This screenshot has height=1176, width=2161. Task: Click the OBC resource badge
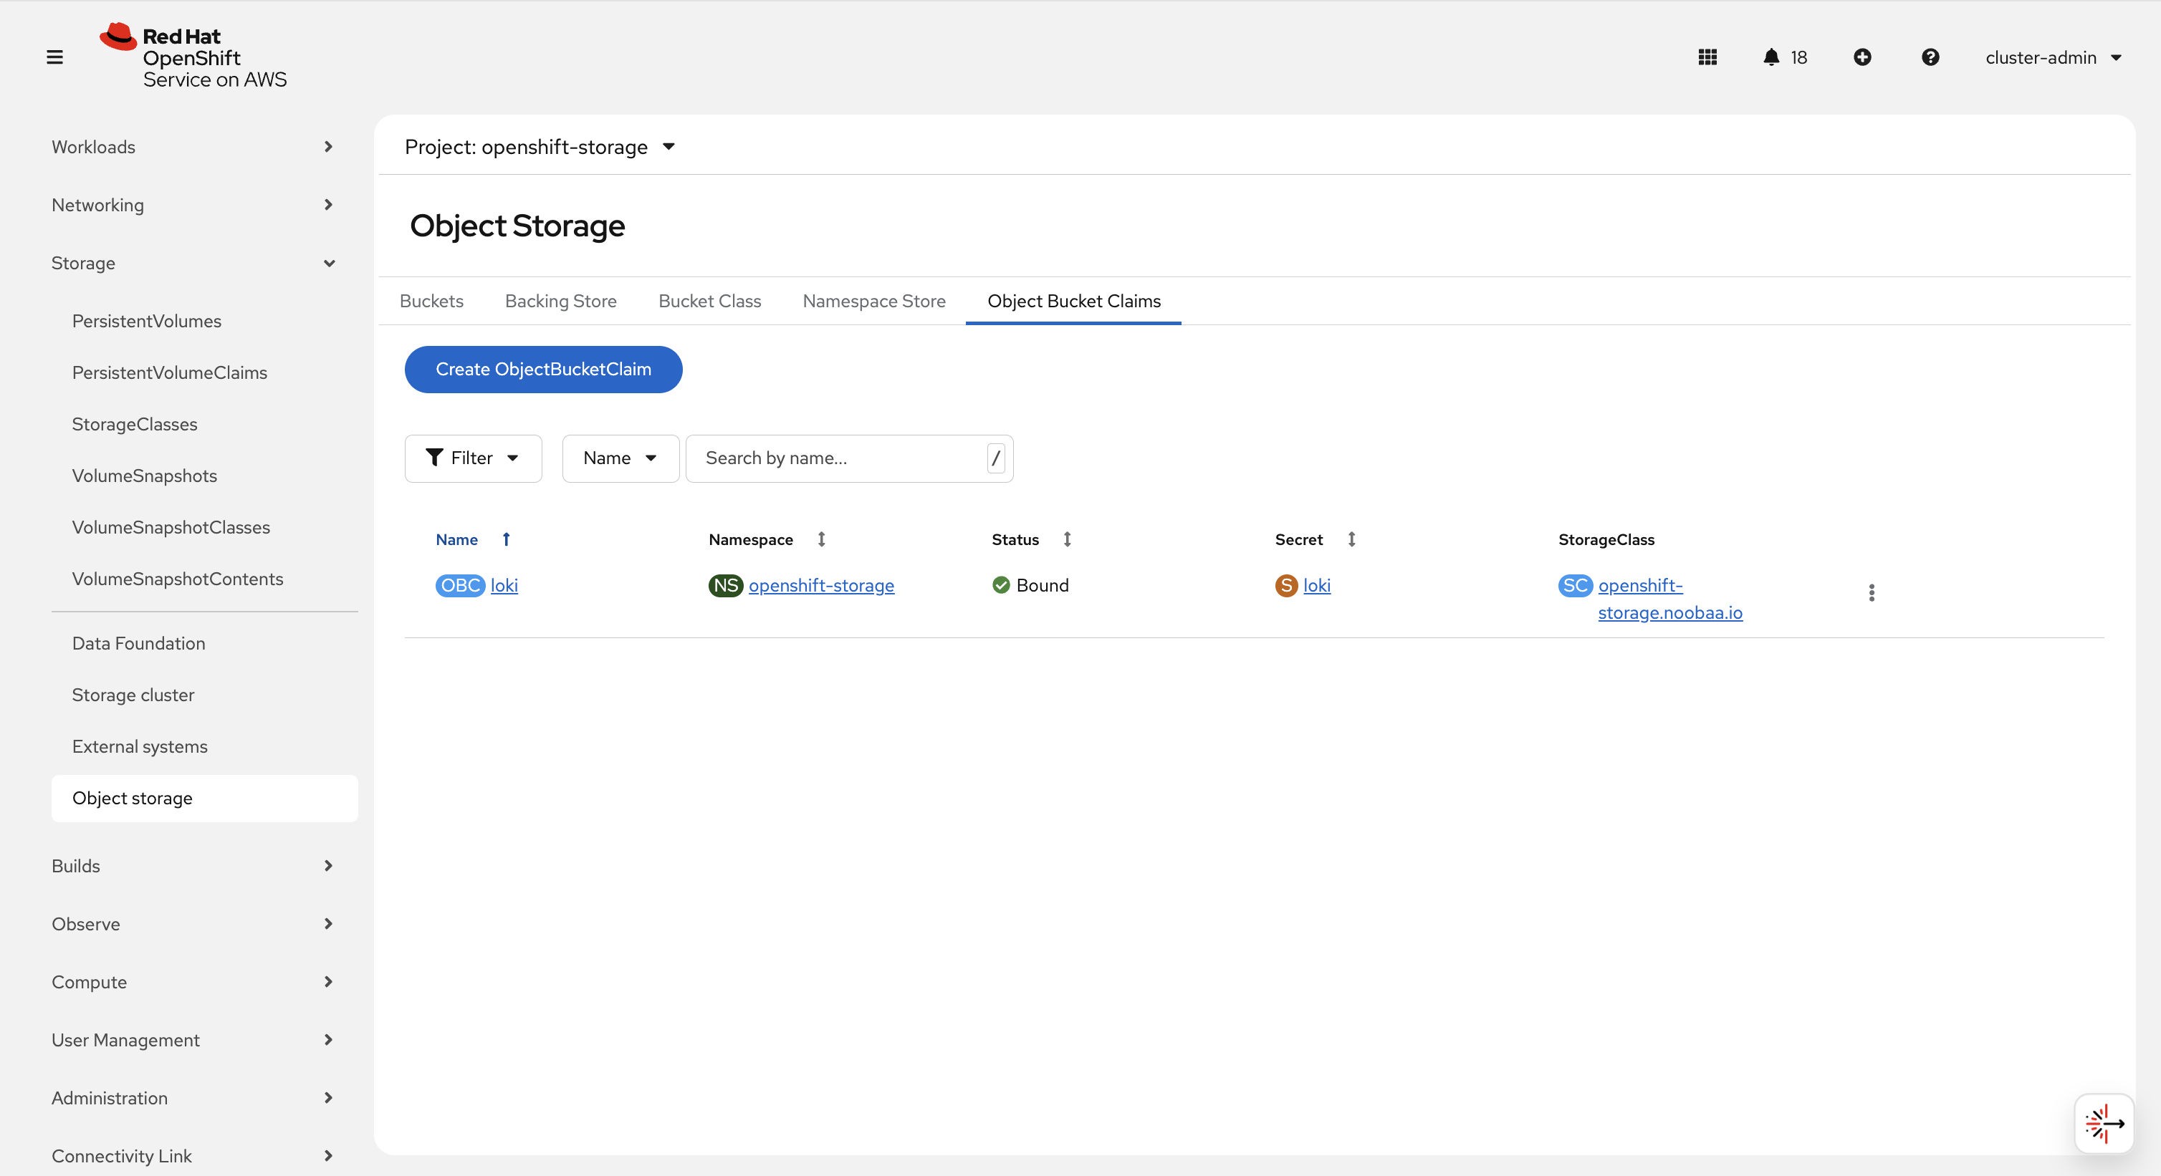tap(460, 585)
